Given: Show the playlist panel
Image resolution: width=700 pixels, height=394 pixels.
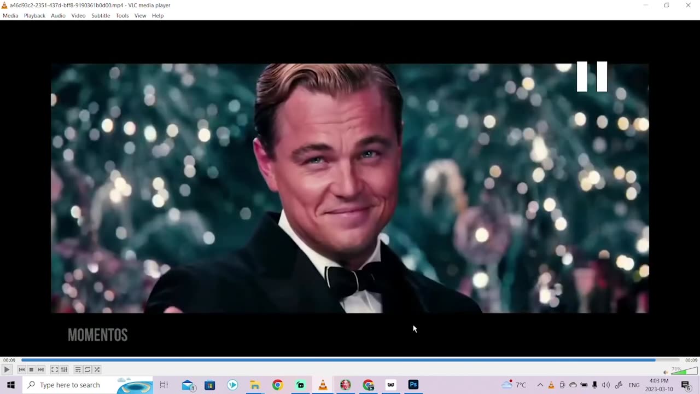Looking at the screenshot, I should (78, 369).
